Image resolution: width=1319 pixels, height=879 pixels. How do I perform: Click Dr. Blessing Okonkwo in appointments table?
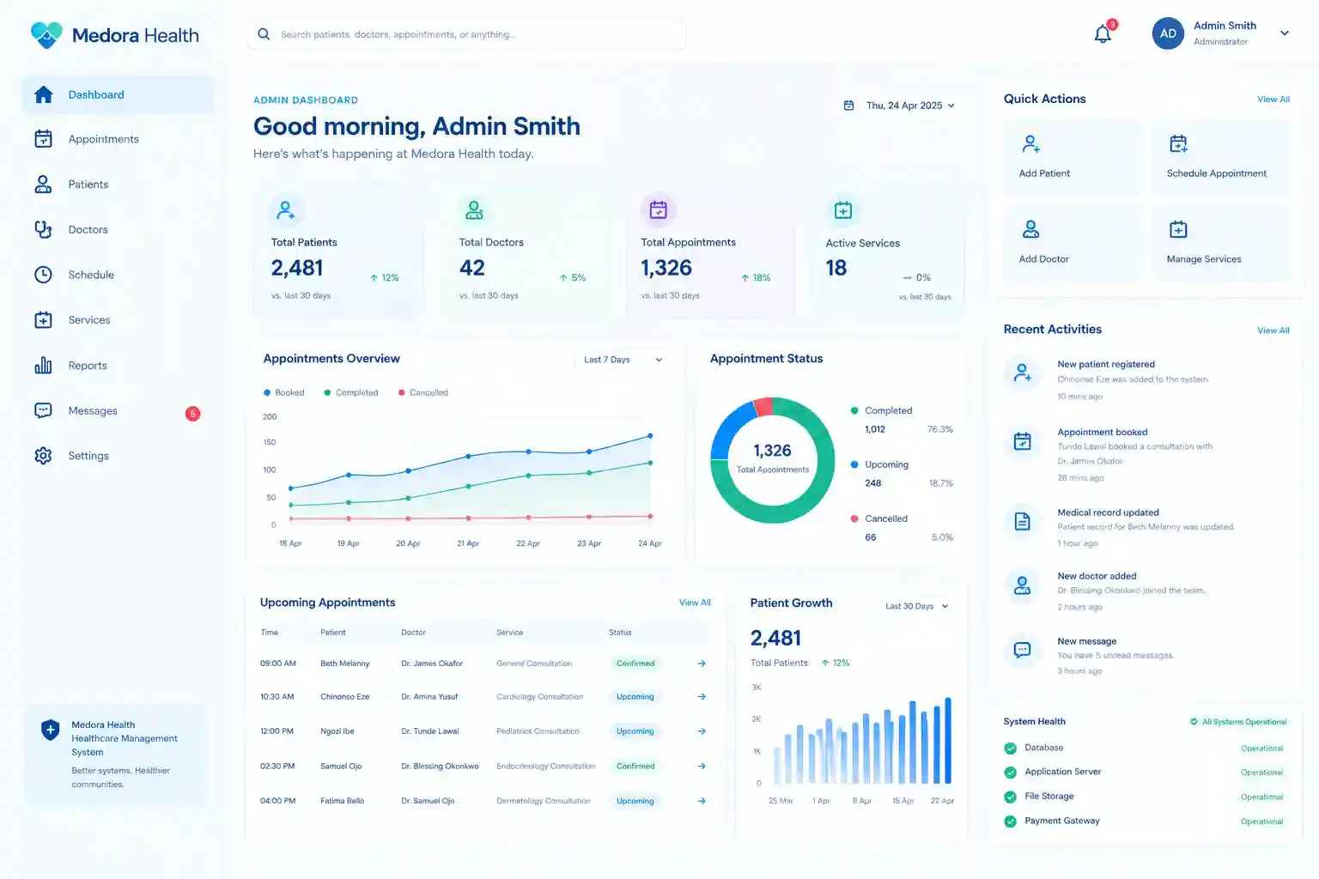440,767
